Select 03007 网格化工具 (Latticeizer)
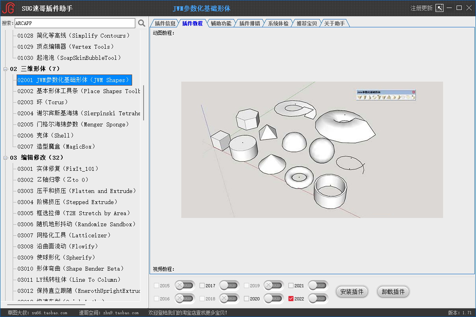This screenshot has height=317, width=476. [64, 235]
